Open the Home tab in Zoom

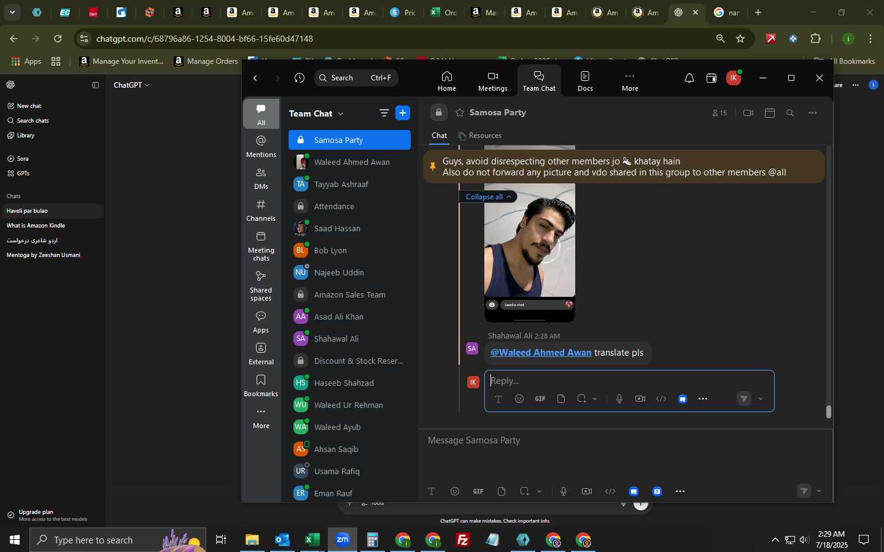446,81
